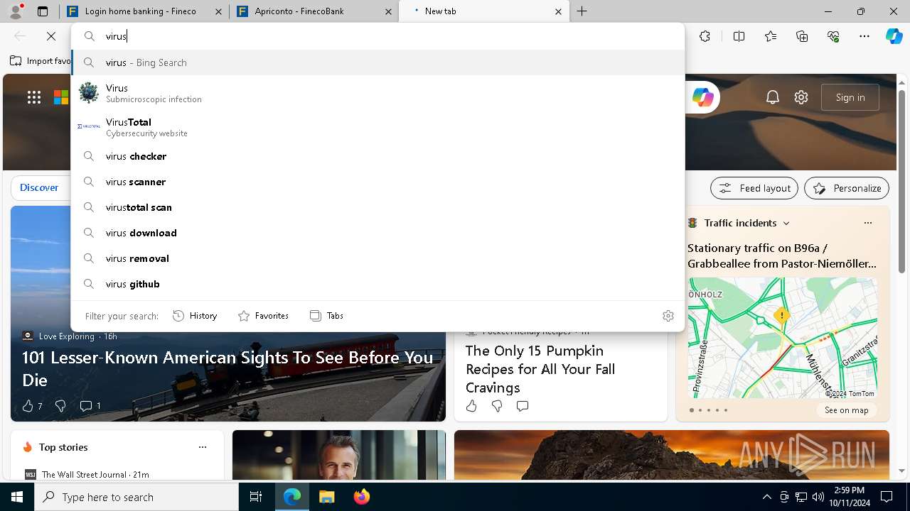The width and height of the screenshot is (910, 511).
Task: Select virus - Bing Search suggestion
Action: (378, 62)
